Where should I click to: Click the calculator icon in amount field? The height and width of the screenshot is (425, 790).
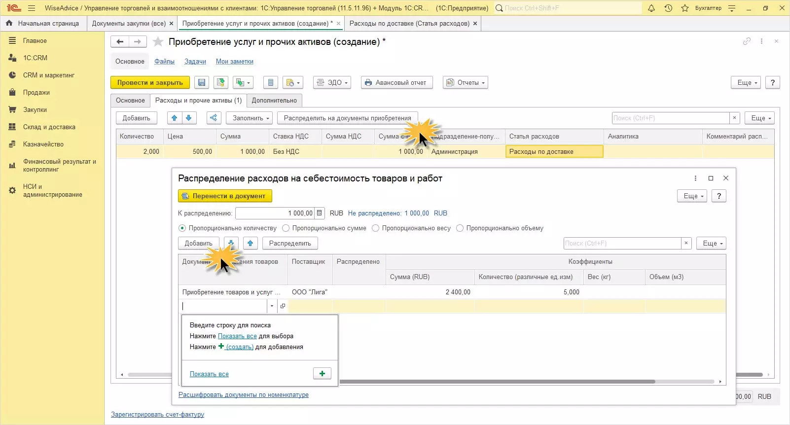[x=320, y=213]
